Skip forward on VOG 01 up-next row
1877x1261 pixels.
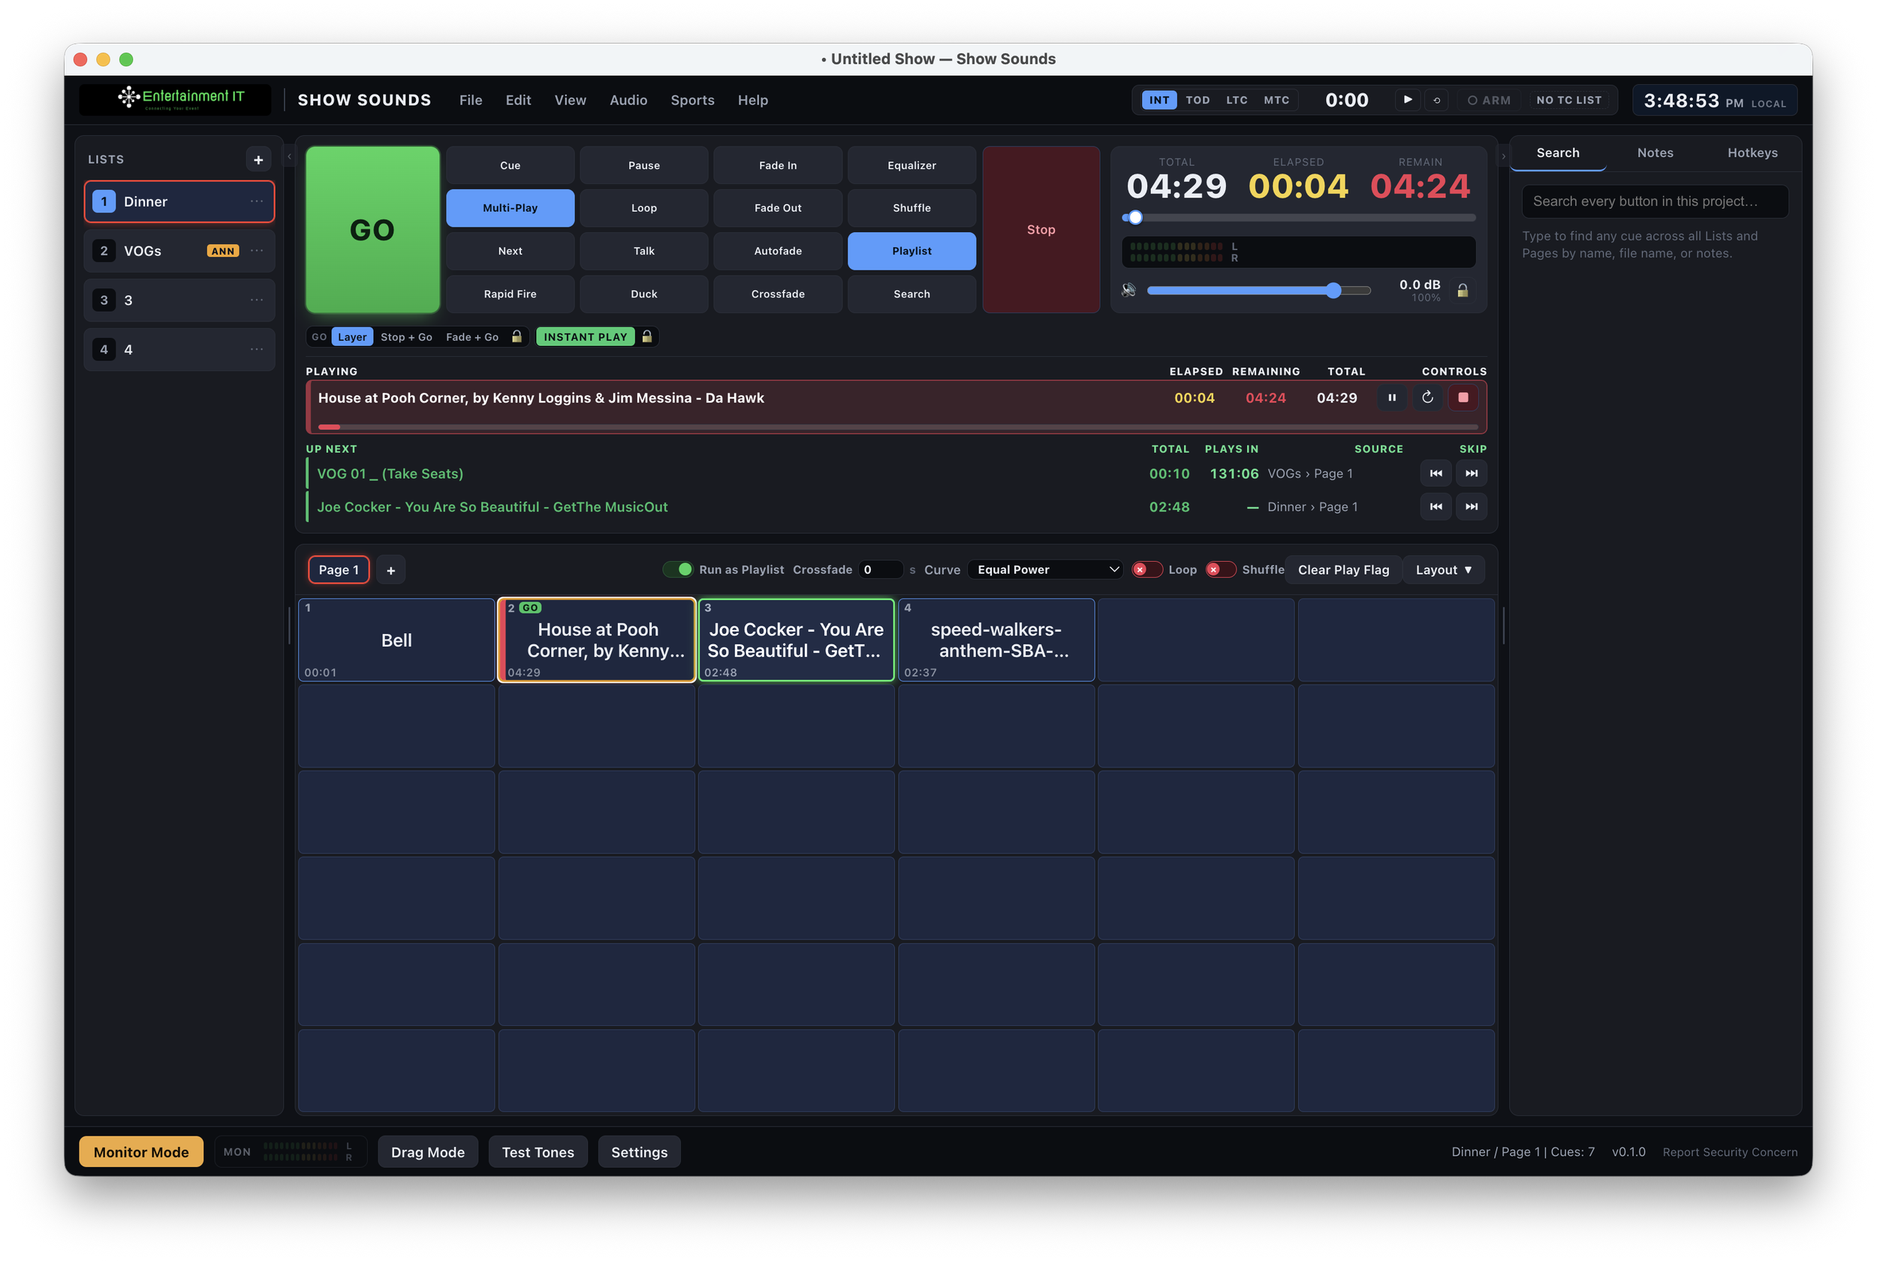tap(1471, 474)
